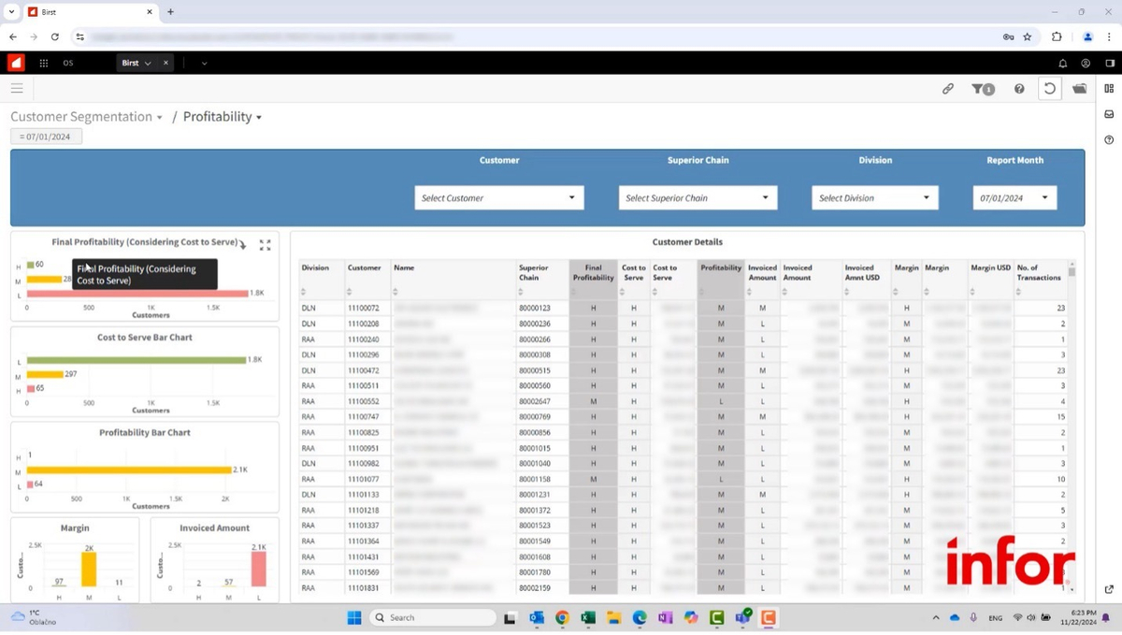Sort by Final Profitability column header

pos(593,272)
